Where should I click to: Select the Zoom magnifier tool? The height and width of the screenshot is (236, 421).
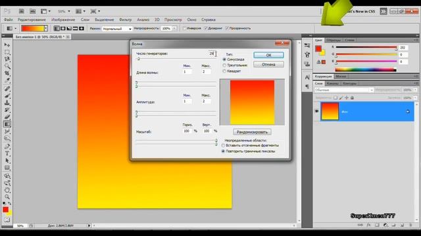coord(7,197)
